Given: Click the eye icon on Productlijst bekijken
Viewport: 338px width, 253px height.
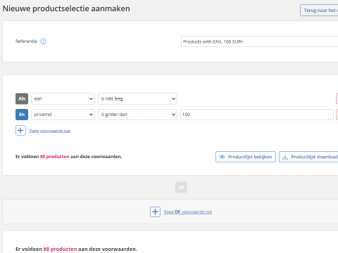Looking at the screenshot, I should 222,157.
